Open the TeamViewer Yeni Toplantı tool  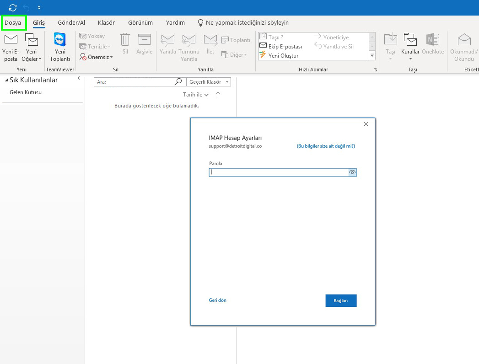tap(60, 47)
